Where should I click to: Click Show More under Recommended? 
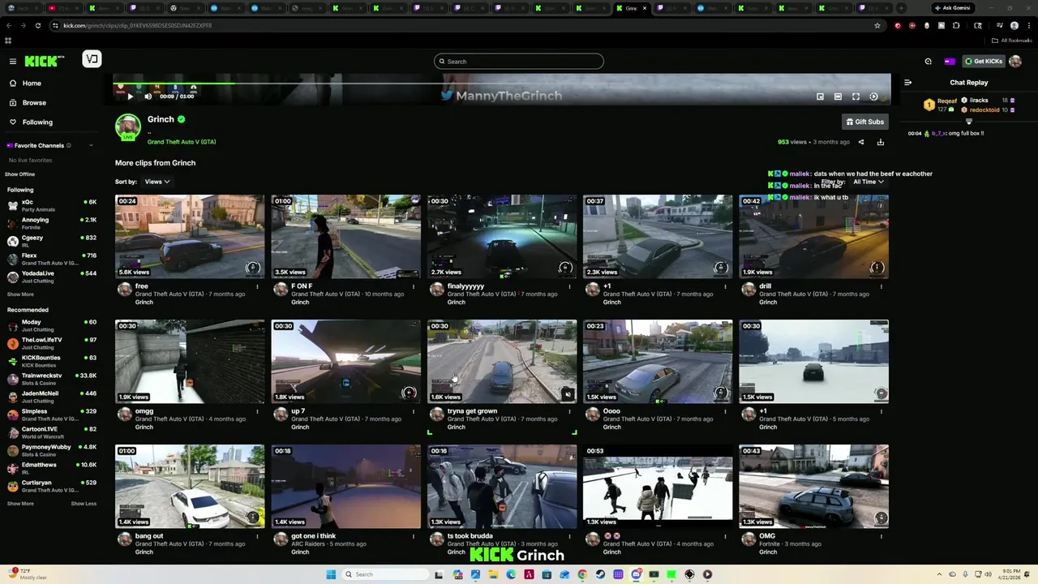pos(20,504)
